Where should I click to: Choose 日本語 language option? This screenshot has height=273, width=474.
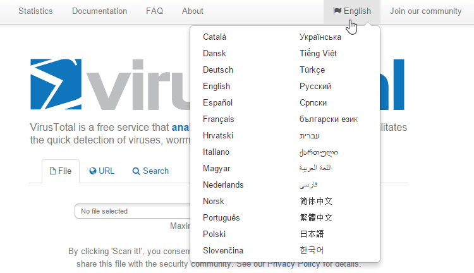(x=312, y=234)
